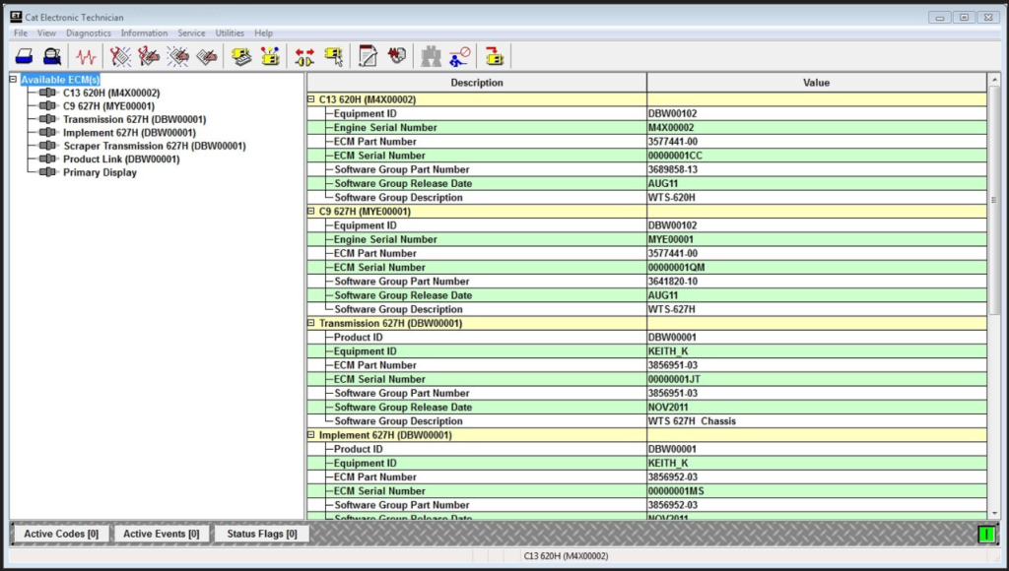Select Scraper Transmission 627H in the ECM tree
The image size is (1009, 571).
[154, 146]
